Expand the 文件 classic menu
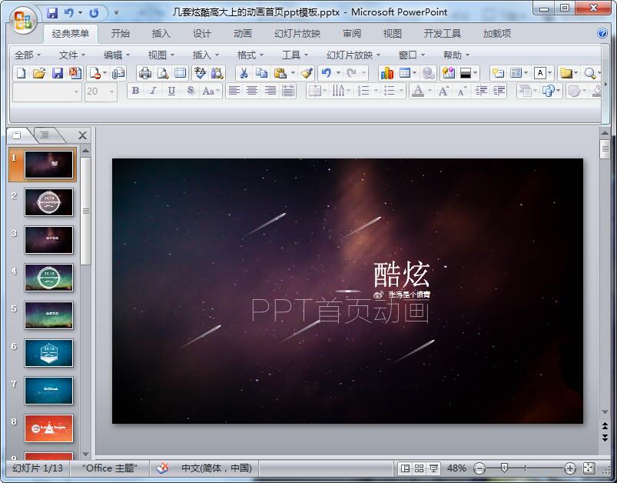The image size is (617, 483). pyautogui.click(x=72, y=55)
